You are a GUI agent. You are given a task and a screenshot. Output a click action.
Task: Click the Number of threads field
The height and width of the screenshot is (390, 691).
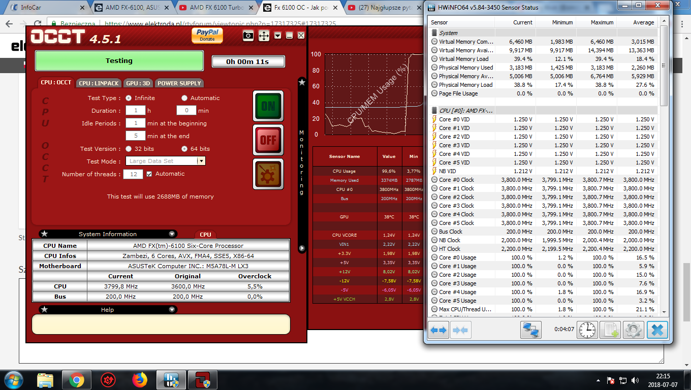pyautogui.click(x=133, y=174)
